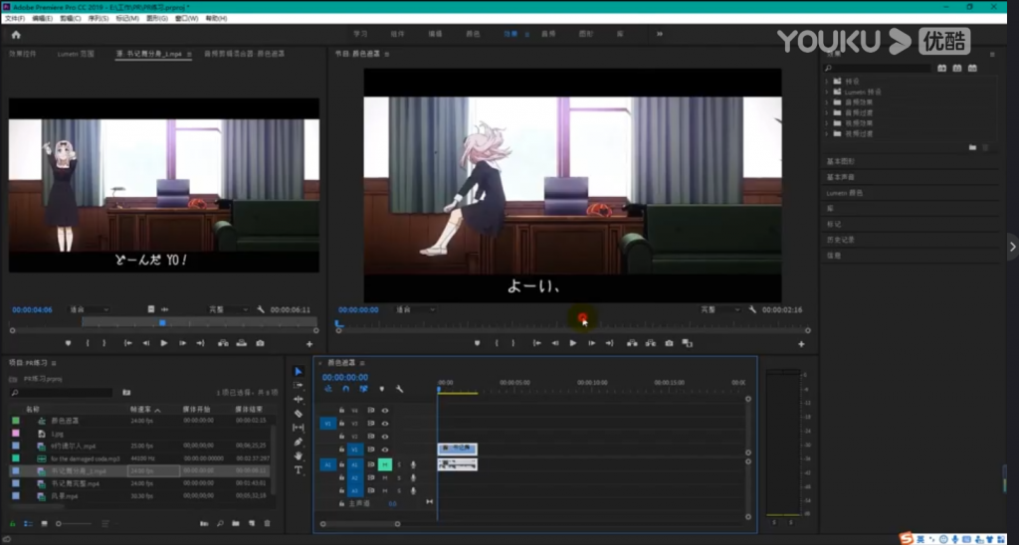The image size is (1019, 545).
Task: Show more workspaces with double chevron
Action: (x=660, y=34)
